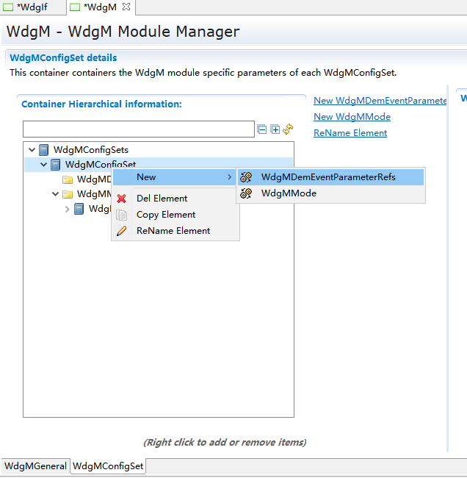Image resolution: width=467 pixels, height=478 pixels.
Task: Click the tree filter text field
Action: coord(138,129)
